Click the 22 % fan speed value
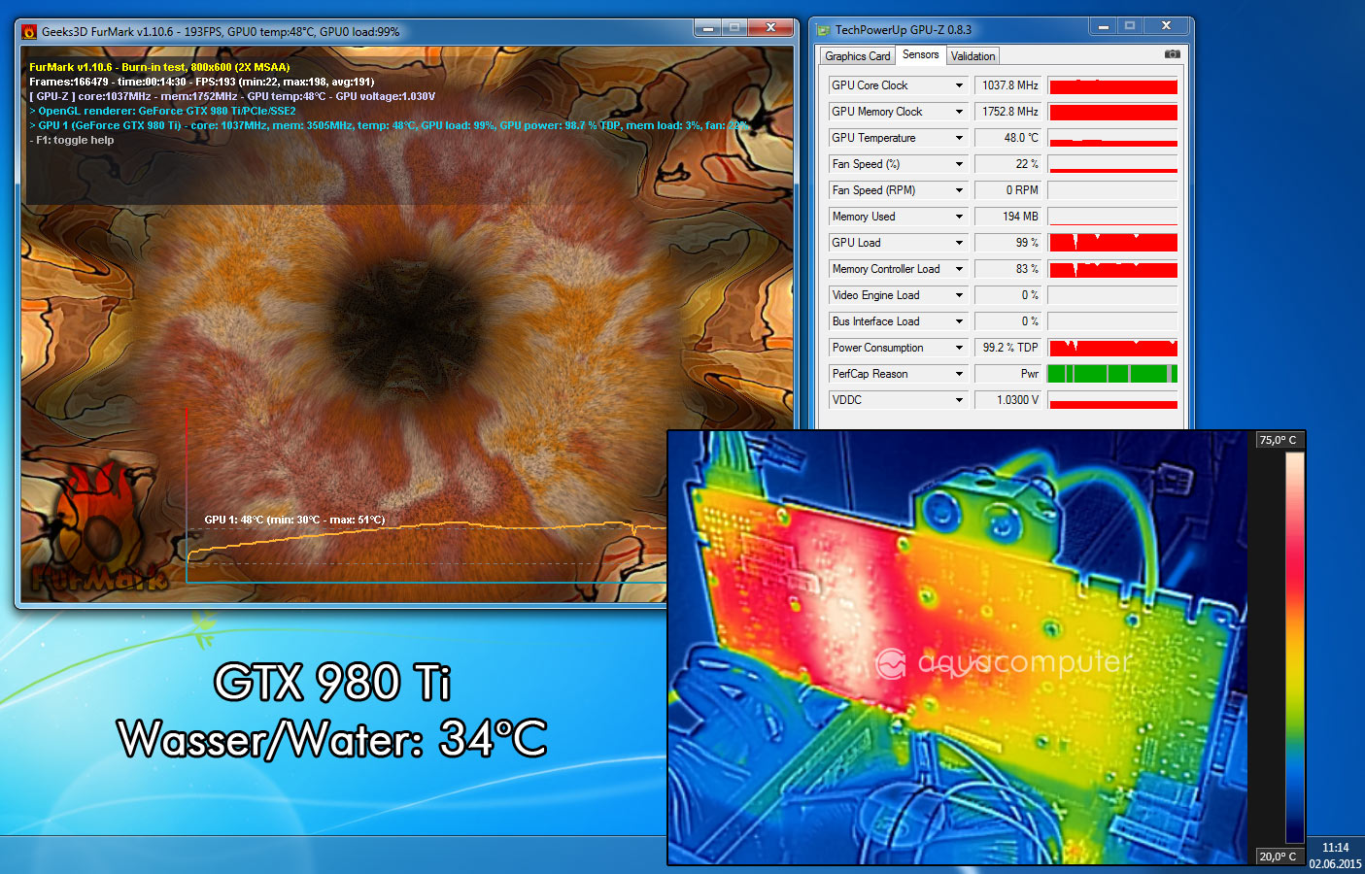The height and width of the screenshot is (874, 1365). [1008, 164]
